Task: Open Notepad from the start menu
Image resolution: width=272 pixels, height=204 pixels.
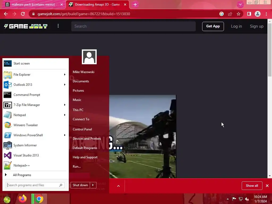Action: coord(36,115)
